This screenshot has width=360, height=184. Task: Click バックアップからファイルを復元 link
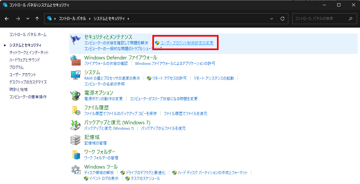163,128
